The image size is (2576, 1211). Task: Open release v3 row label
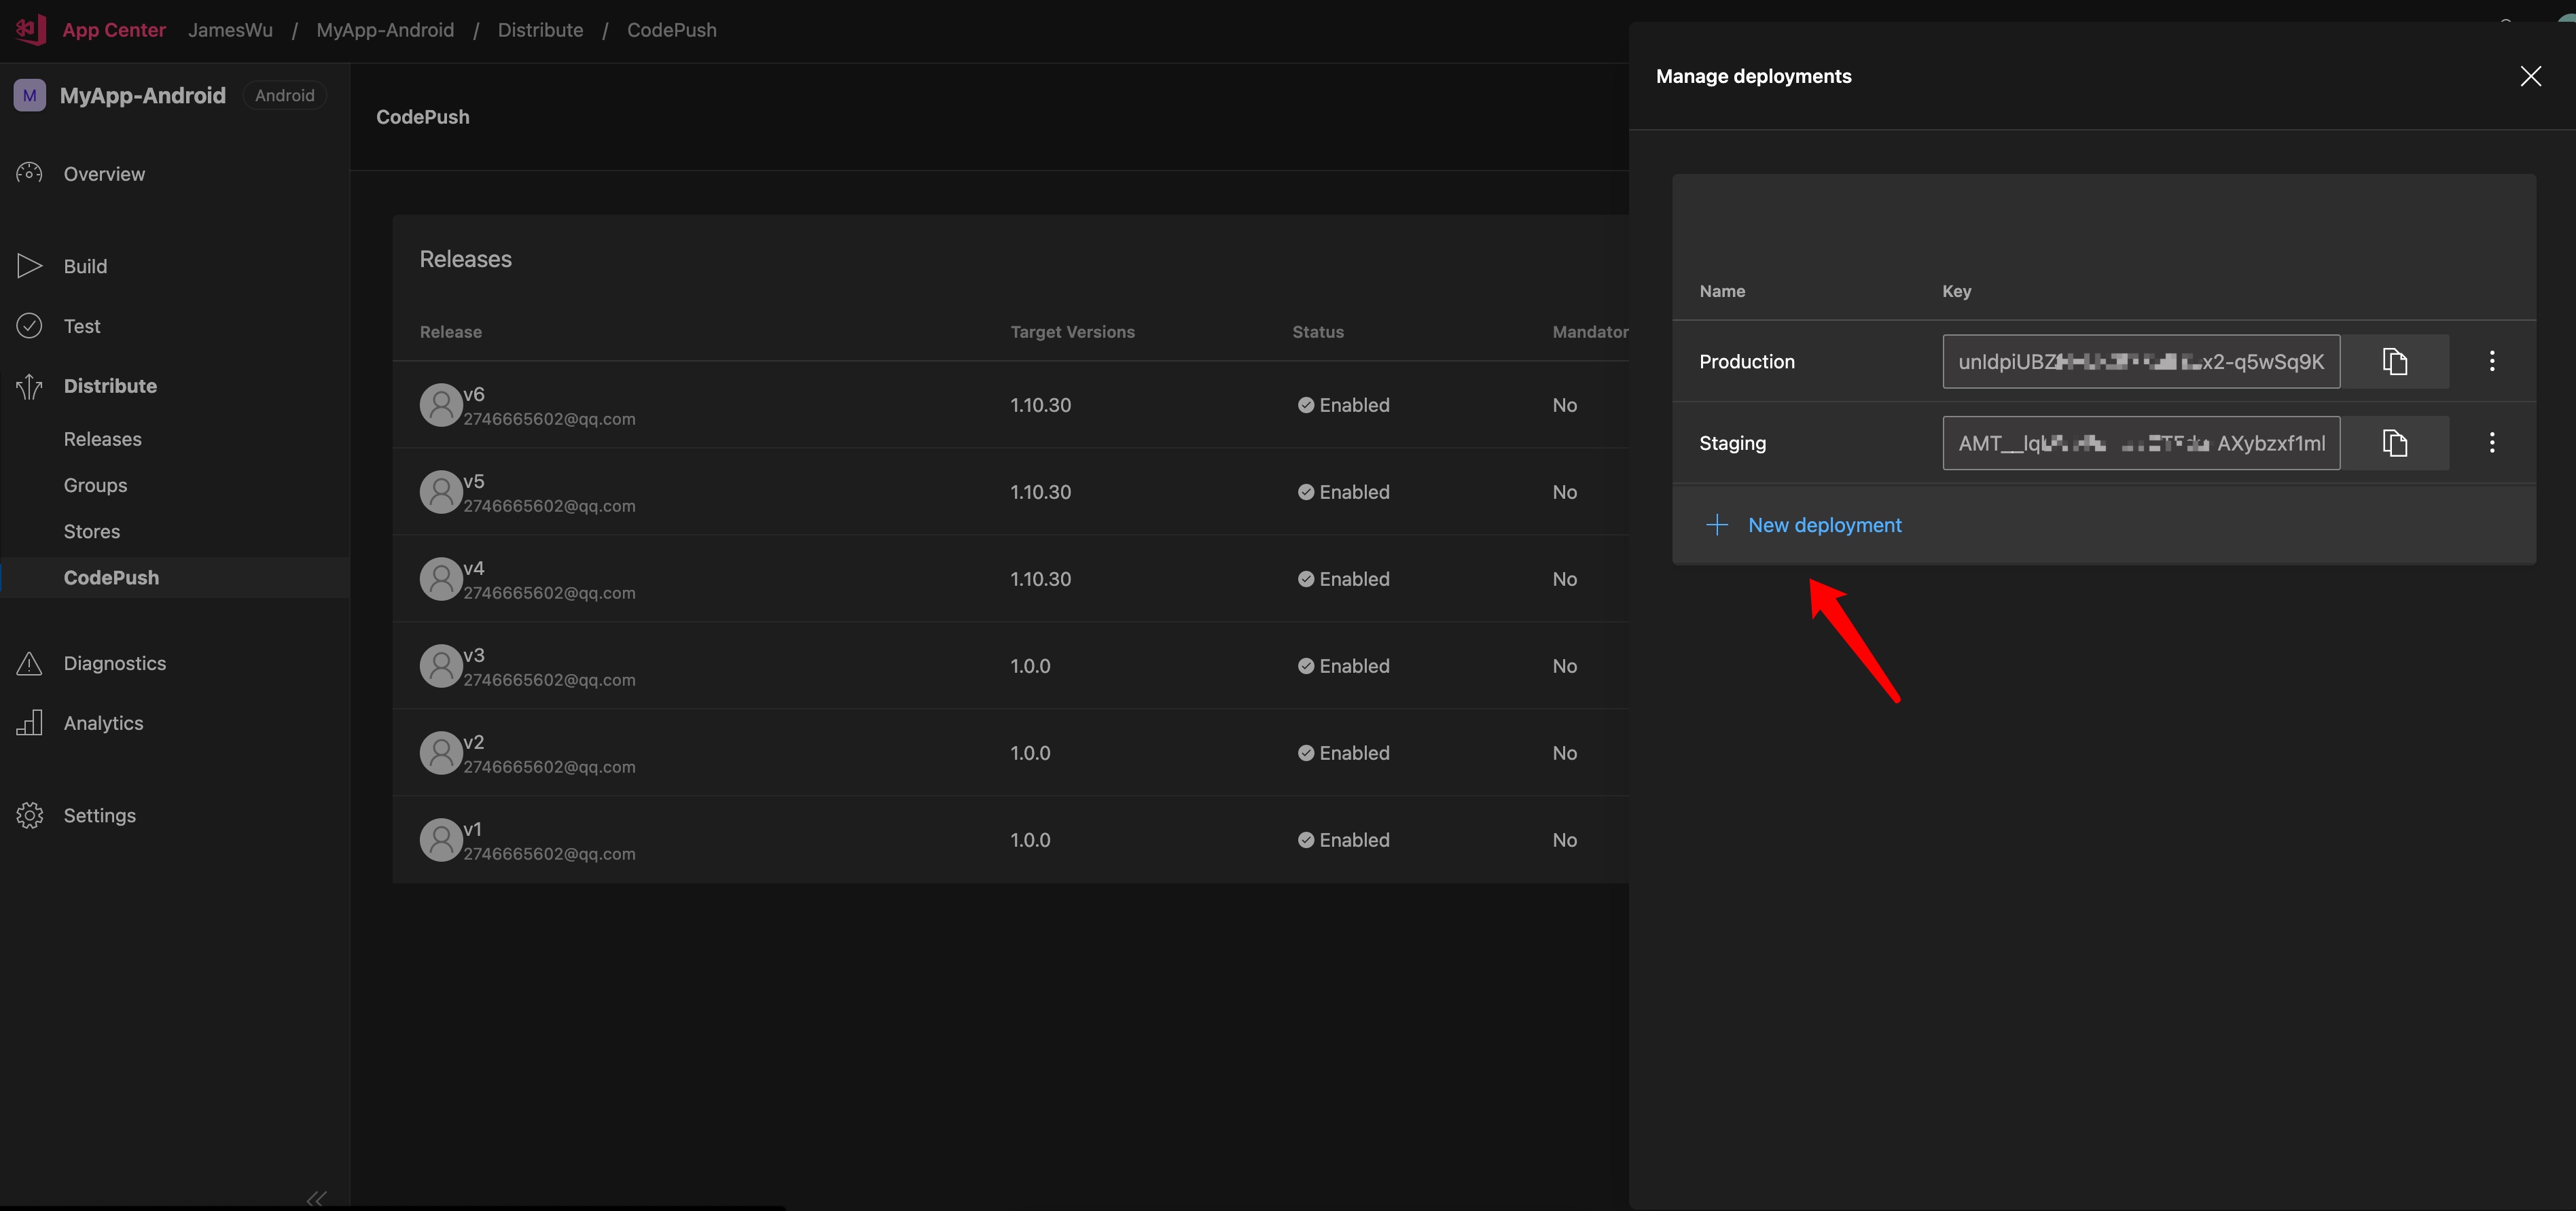tap(474, 655)
